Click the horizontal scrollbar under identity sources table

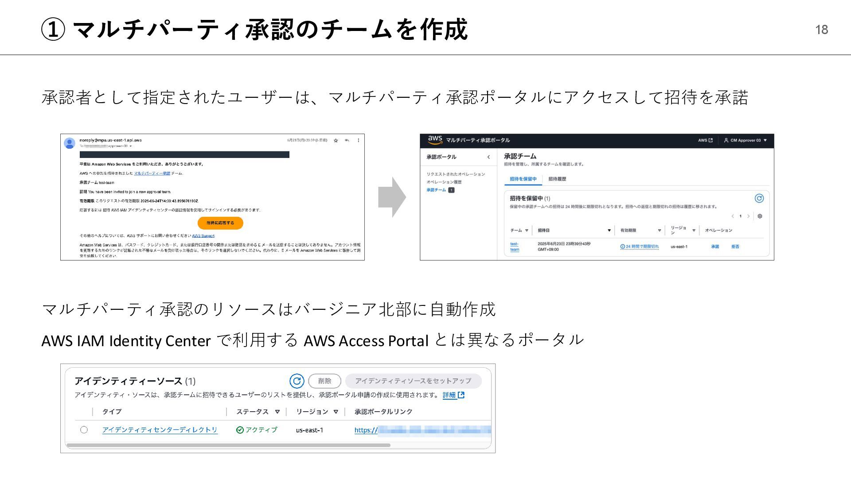(x=228, y=445)
